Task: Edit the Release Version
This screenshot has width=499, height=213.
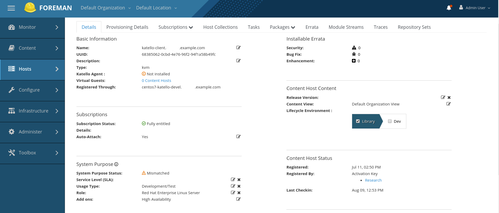Action: pos(443,97)
